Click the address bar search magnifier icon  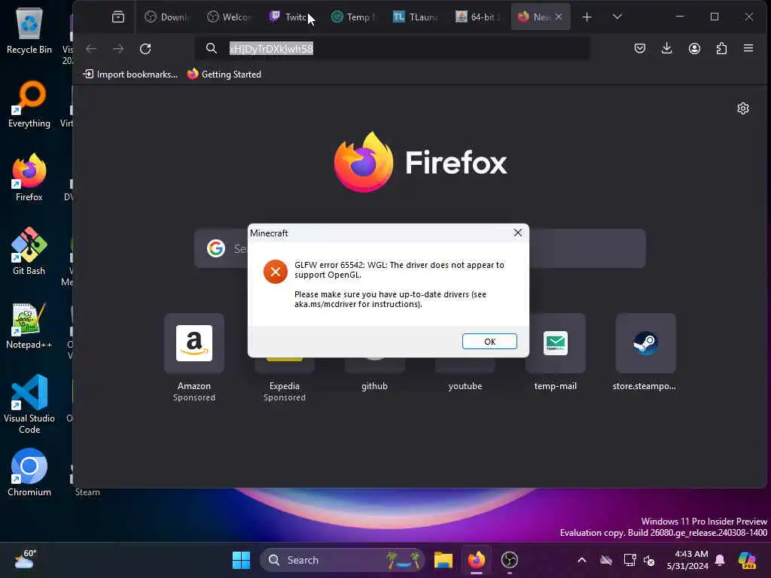tap(212, 48)
